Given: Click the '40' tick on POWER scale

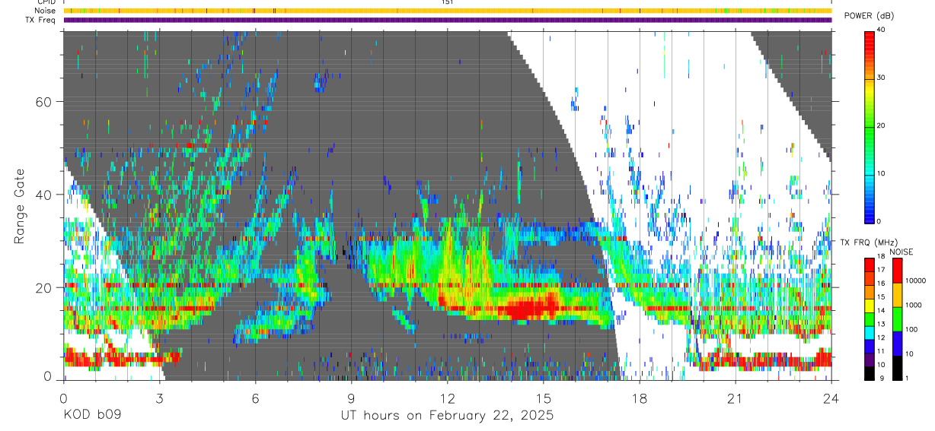Looking at the screenshot, I should tap(882, 30).
